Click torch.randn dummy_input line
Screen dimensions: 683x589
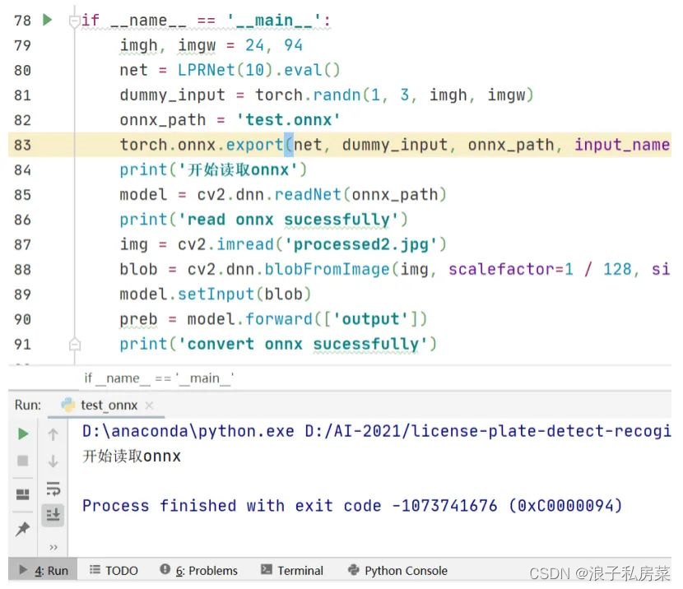coord(327,95)
